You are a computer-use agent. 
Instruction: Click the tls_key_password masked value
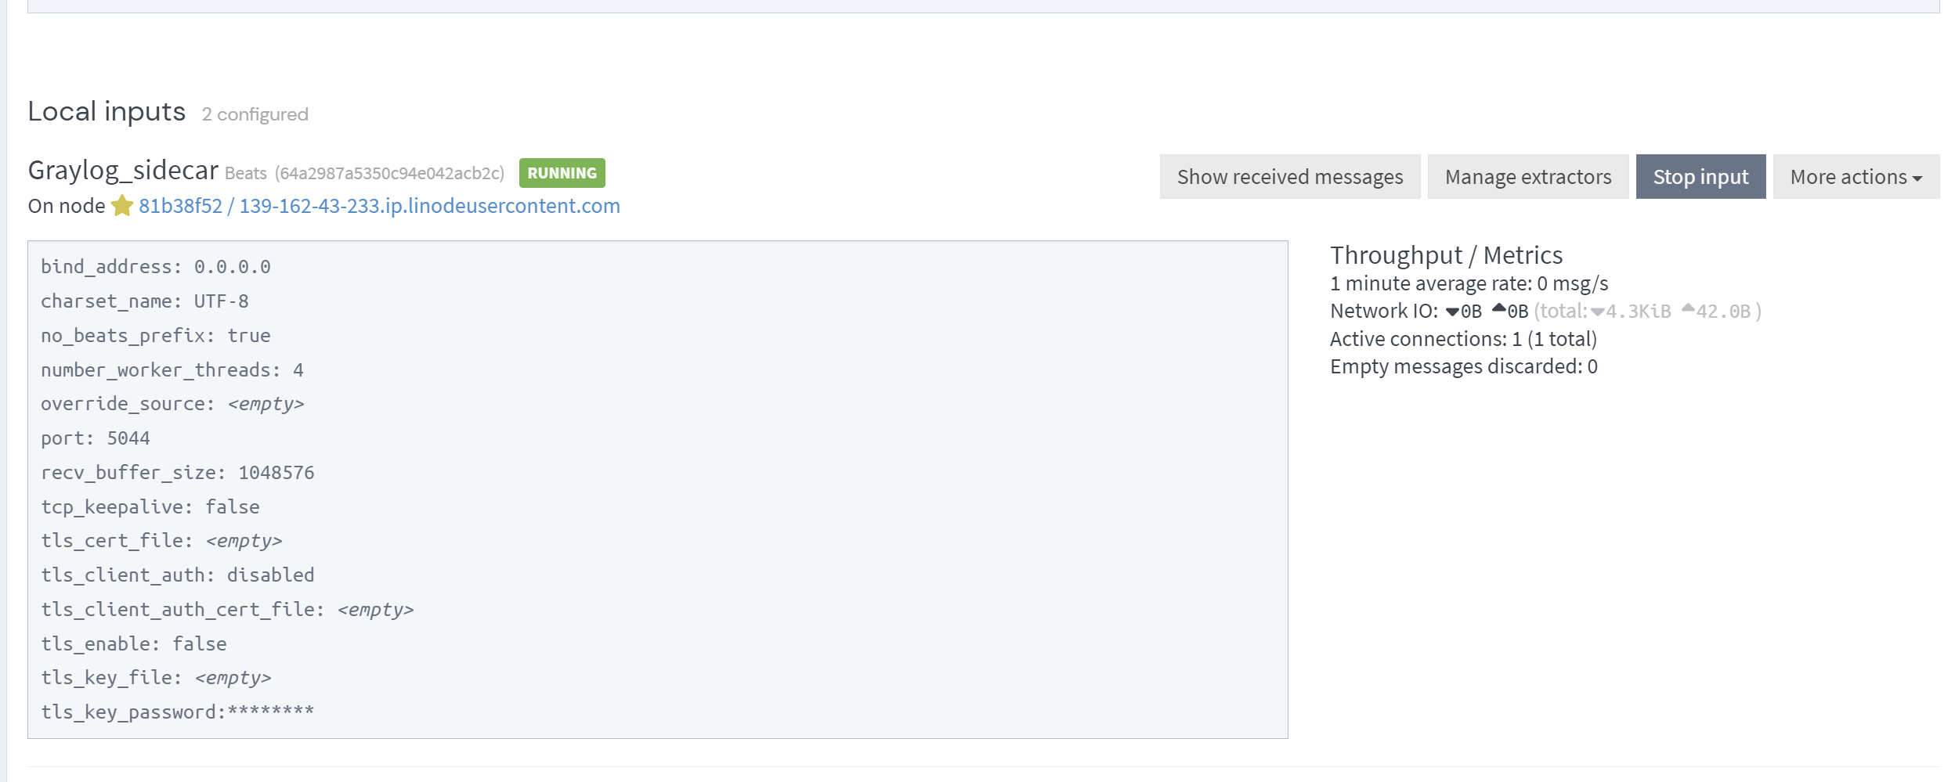pos(270,712)
